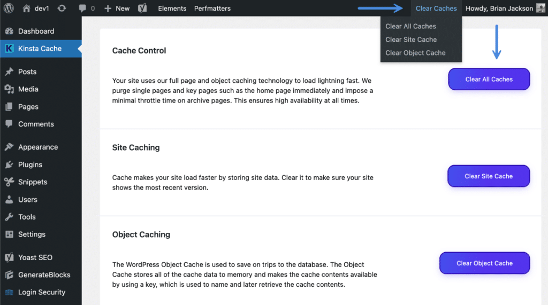
Task: Open Snippets menu label
Action: point(33,182)
